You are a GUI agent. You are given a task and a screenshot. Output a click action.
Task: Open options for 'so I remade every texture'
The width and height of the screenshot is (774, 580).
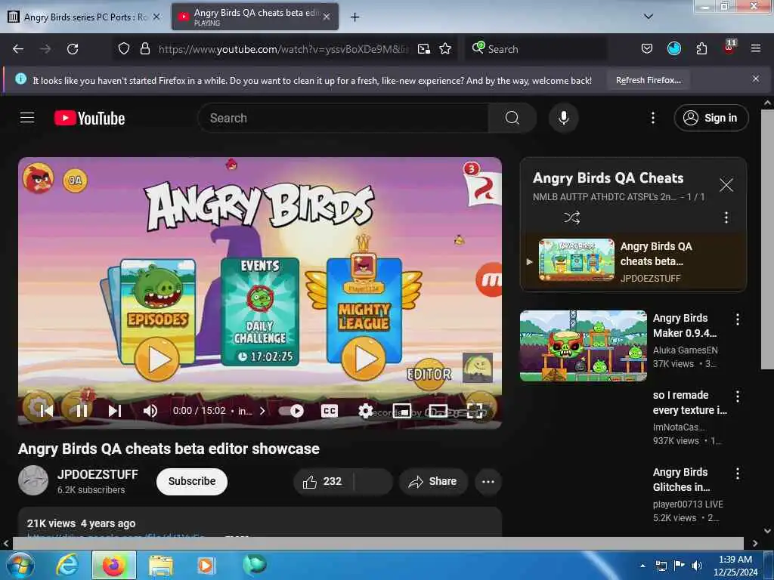coord(738,396)
